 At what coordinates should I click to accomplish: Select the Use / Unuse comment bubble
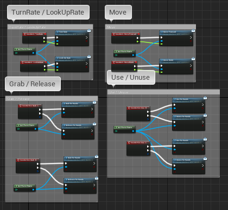point(131,78)
